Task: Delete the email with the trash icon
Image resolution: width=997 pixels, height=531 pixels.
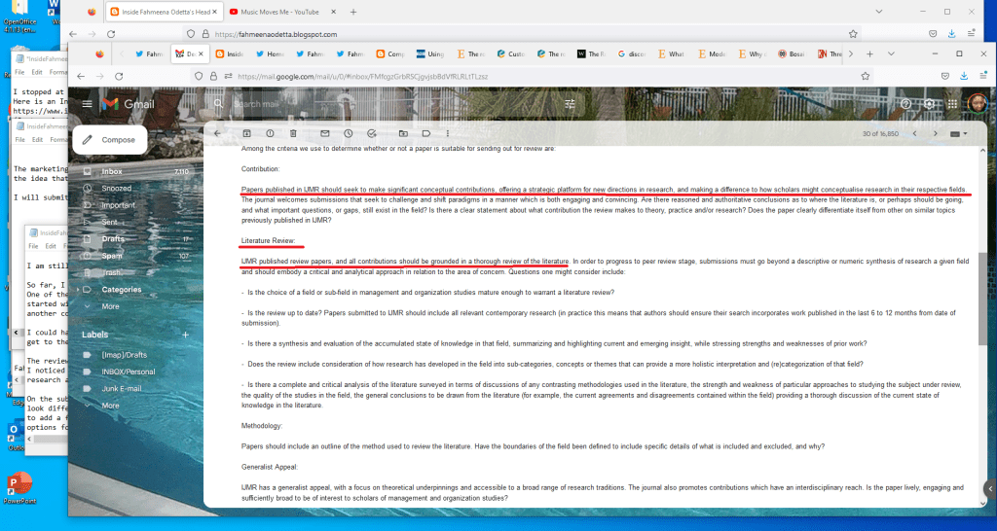Action: click(294, 133)
